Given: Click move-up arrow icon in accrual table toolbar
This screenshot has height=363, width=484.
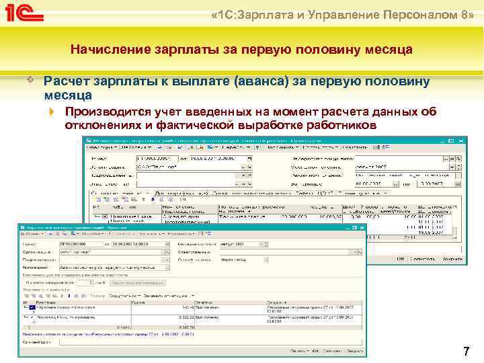Looking at the screenshot, I should tap(143, 200).
